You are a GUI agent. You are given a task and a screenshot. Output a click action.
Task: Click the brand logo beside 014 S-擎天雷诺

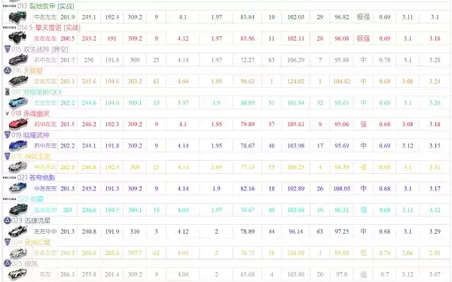click(x=9, y=28)
